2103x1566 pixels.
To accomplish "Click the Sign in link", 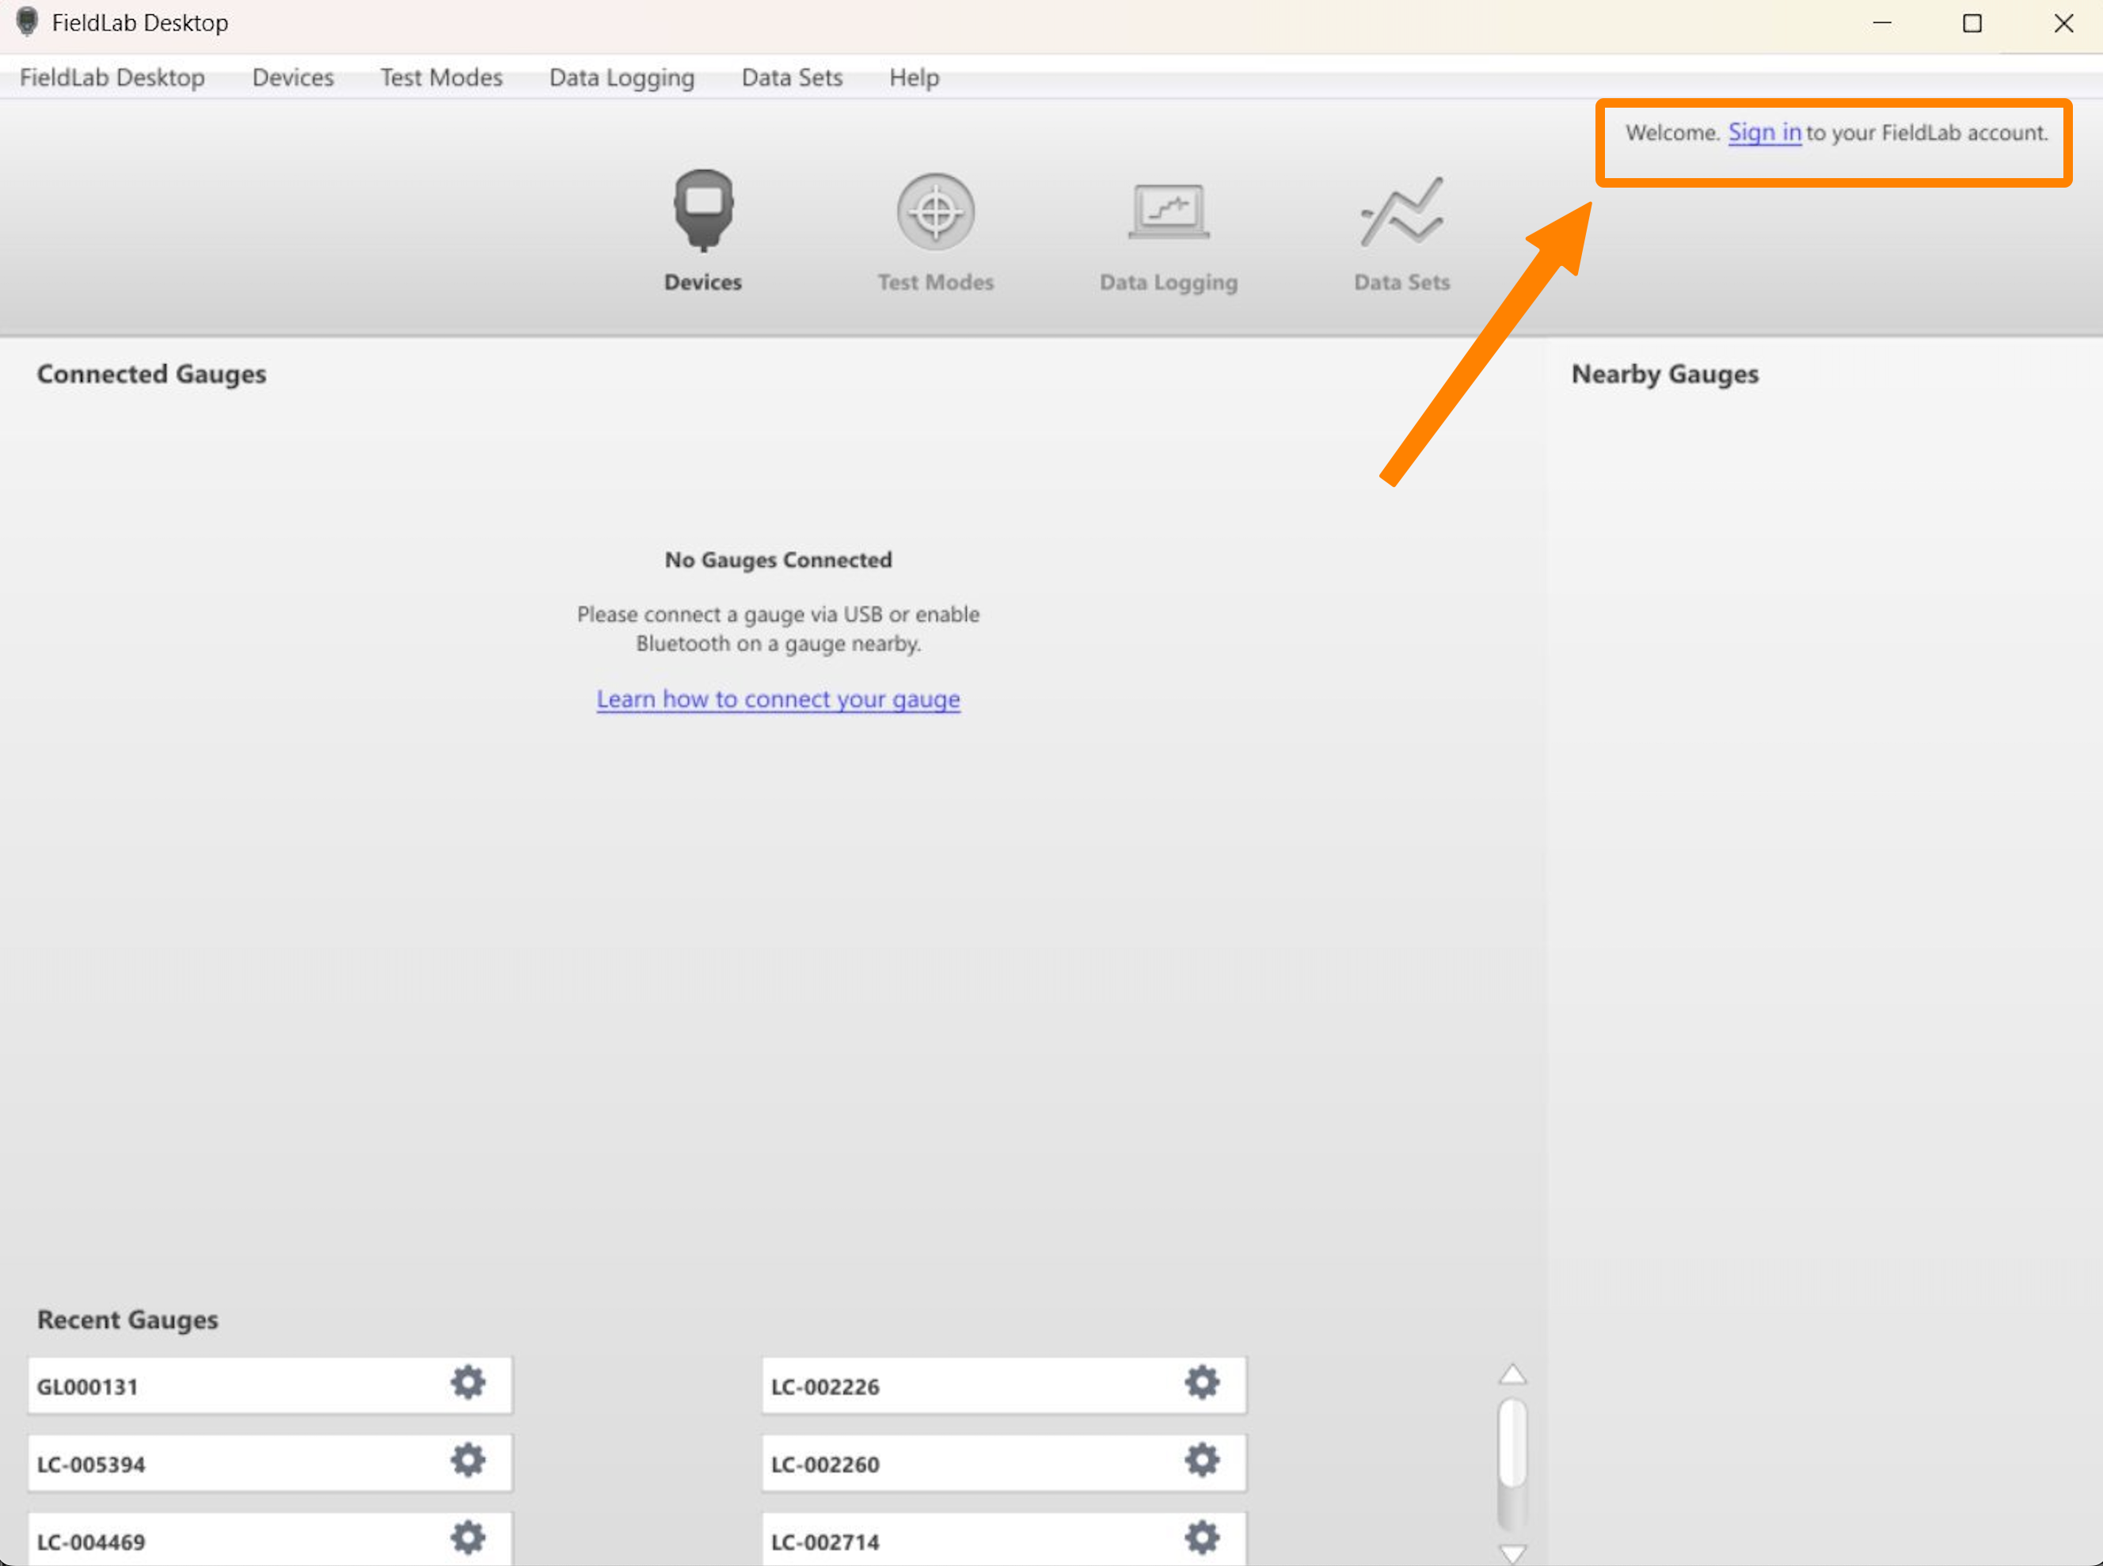I will click(1763, 133).
